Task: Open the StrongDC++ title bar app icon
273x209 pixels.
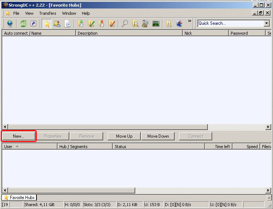Action: click(5, 5)
